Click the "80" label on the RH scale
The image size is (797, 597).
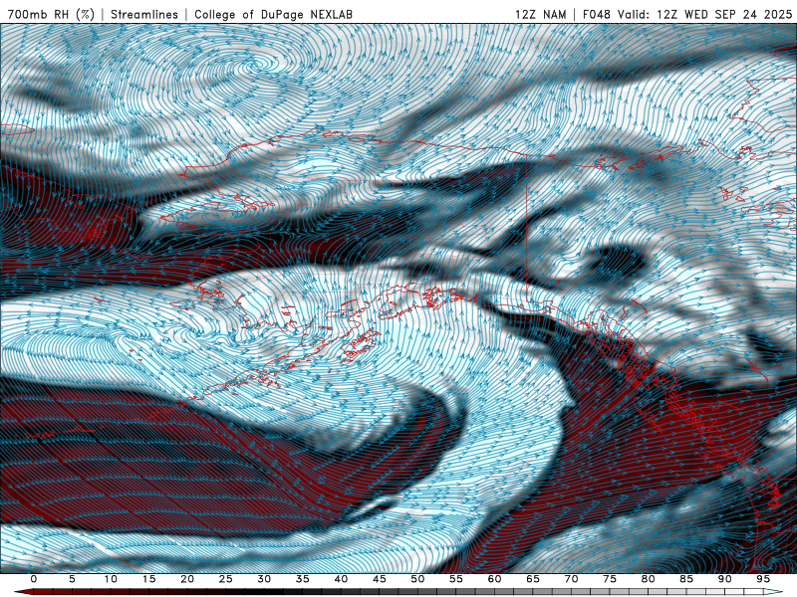pyautogui.click(x=648, y=579)
